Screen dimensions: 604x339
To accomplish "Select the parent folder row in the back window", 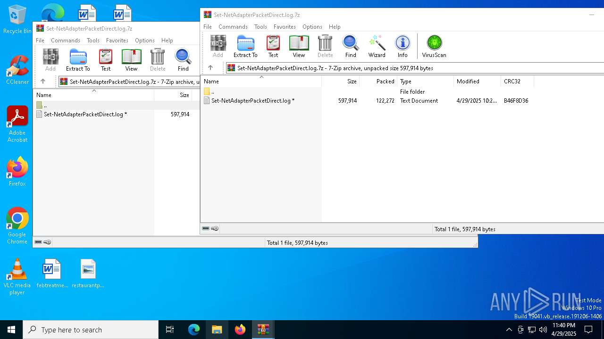I will [117, 105].
